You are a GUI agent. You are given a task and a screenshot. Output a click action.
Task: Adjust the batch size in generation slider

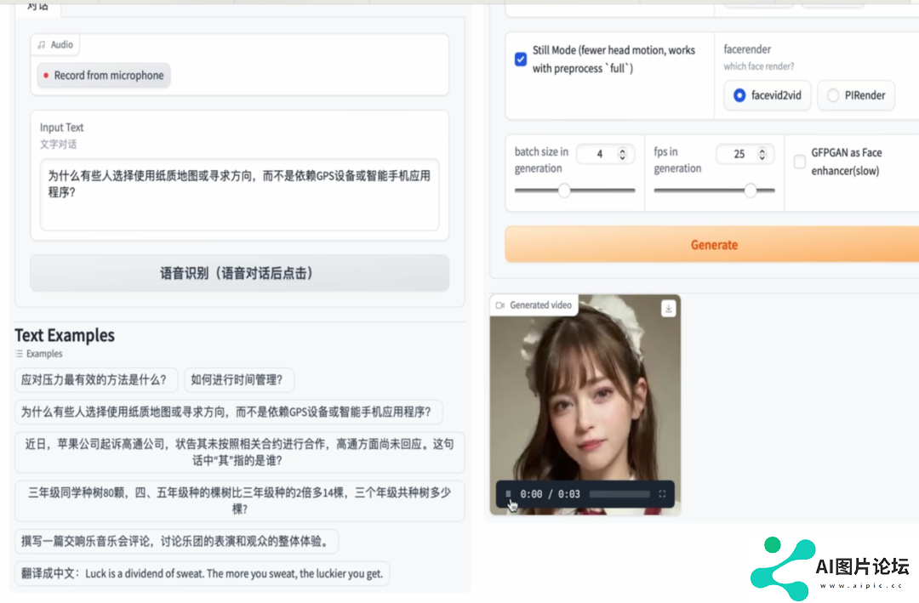[x=575, y=191]
